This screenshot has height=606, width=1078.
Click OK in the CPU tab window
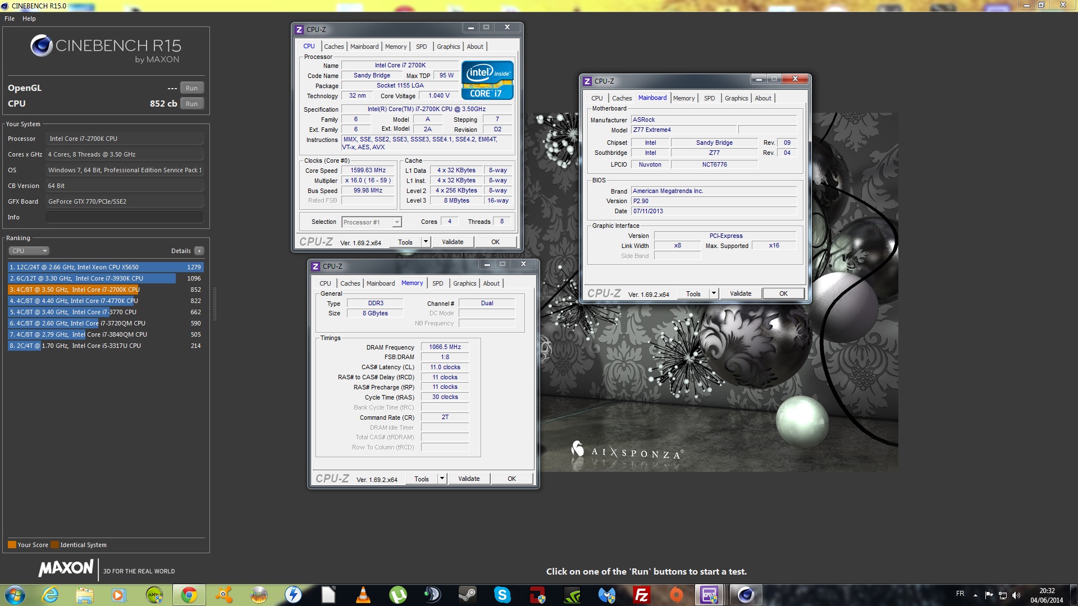[496, 242]
